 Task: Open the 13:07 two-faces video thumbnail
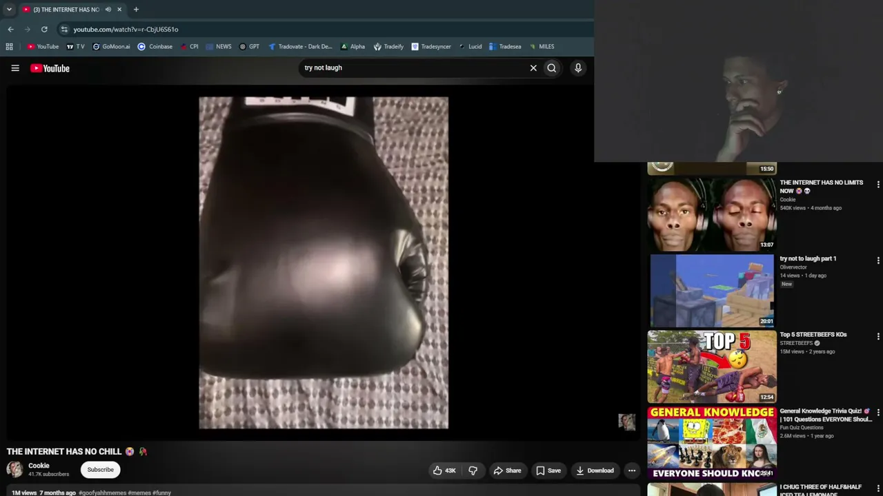pyautogui.click(x=712, y=214)
